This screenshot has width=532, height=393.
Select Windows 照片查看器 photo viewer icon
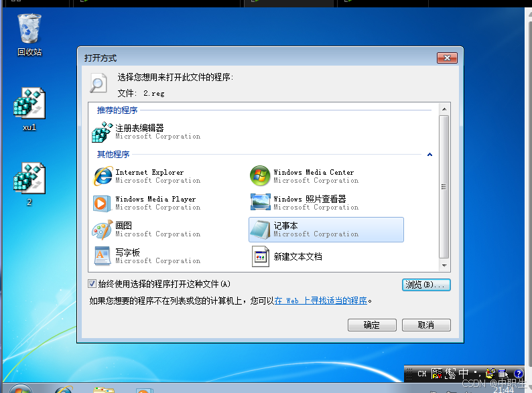tap(260, 202)
